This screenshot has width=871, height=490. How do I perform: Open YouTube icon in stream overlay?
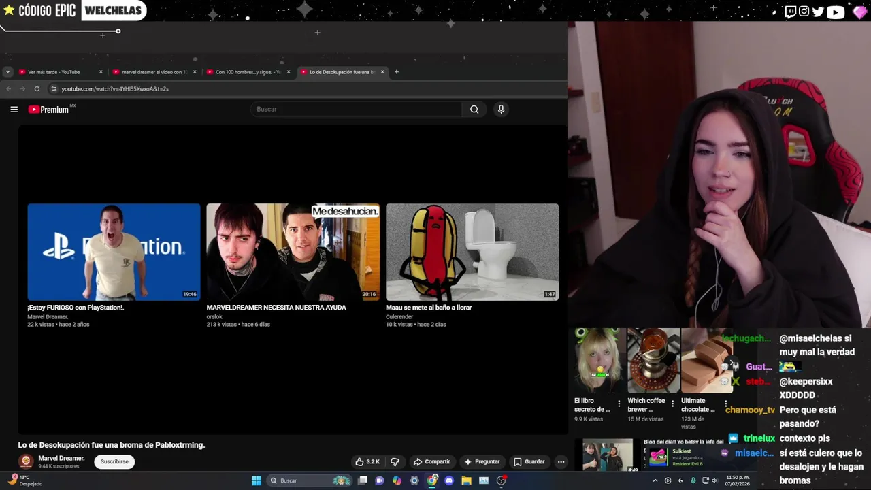836,12
